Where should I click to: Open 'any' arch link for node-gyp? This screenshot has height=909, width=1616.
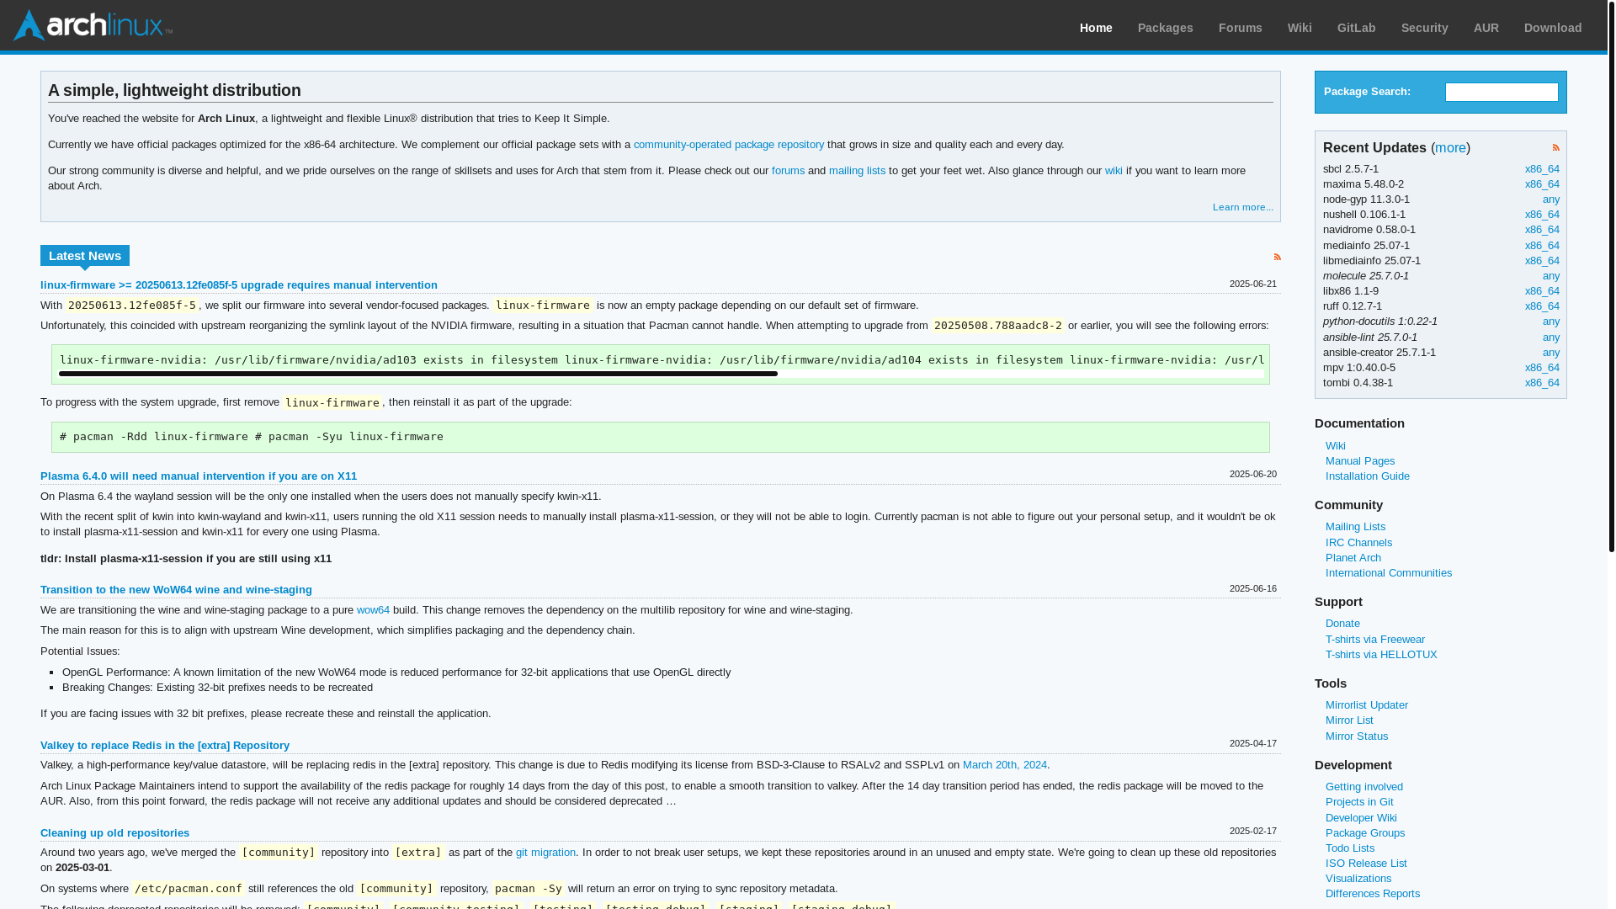1551,199
